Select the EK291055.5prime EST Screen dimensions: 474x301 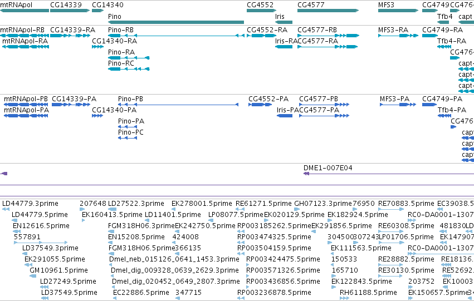pyautogui.click(x=28, y=264)
